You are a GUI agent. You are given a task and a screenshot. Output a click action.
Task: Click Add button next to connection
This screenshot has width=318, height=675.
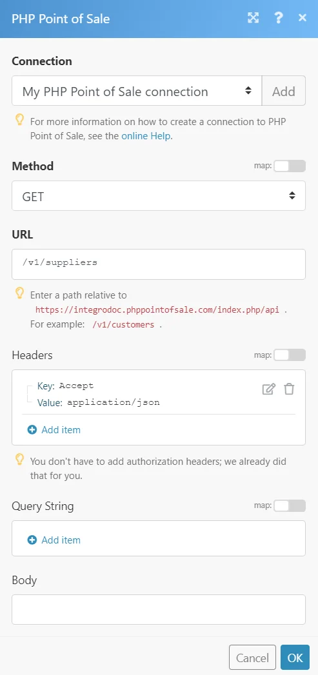pos(284,91)
